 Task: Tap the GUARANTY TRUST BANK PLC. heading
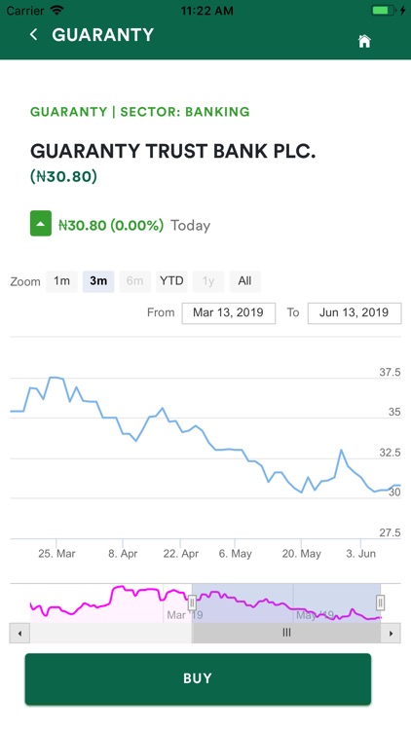click(x=173, y=151)
